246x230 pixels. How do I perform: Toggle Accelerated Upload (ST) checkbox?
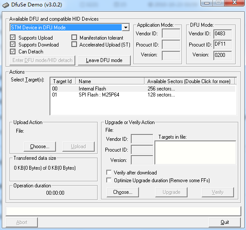(x=74, y=44)
